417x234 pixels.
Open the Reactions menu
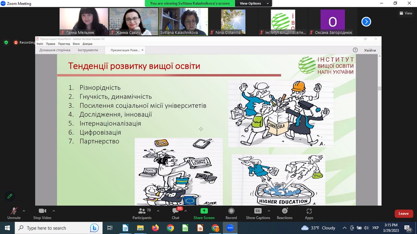(x=285, y=214)
